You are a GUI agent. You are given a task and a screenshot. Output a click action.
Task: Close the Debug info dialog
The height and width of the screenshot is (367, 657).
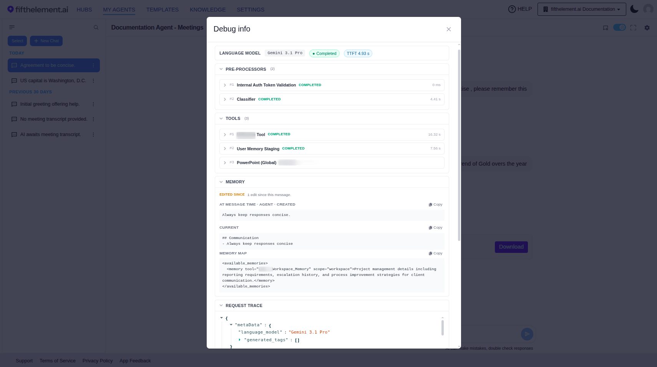coord(448,29)
